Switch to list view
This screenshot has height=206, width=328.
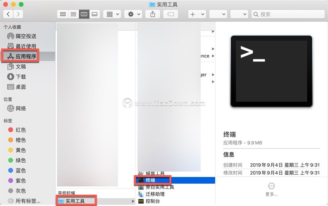73,14
